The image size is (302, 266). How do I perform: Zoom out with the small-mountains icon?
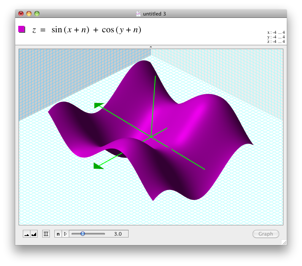pyautogui.click(x=27, y=234)
